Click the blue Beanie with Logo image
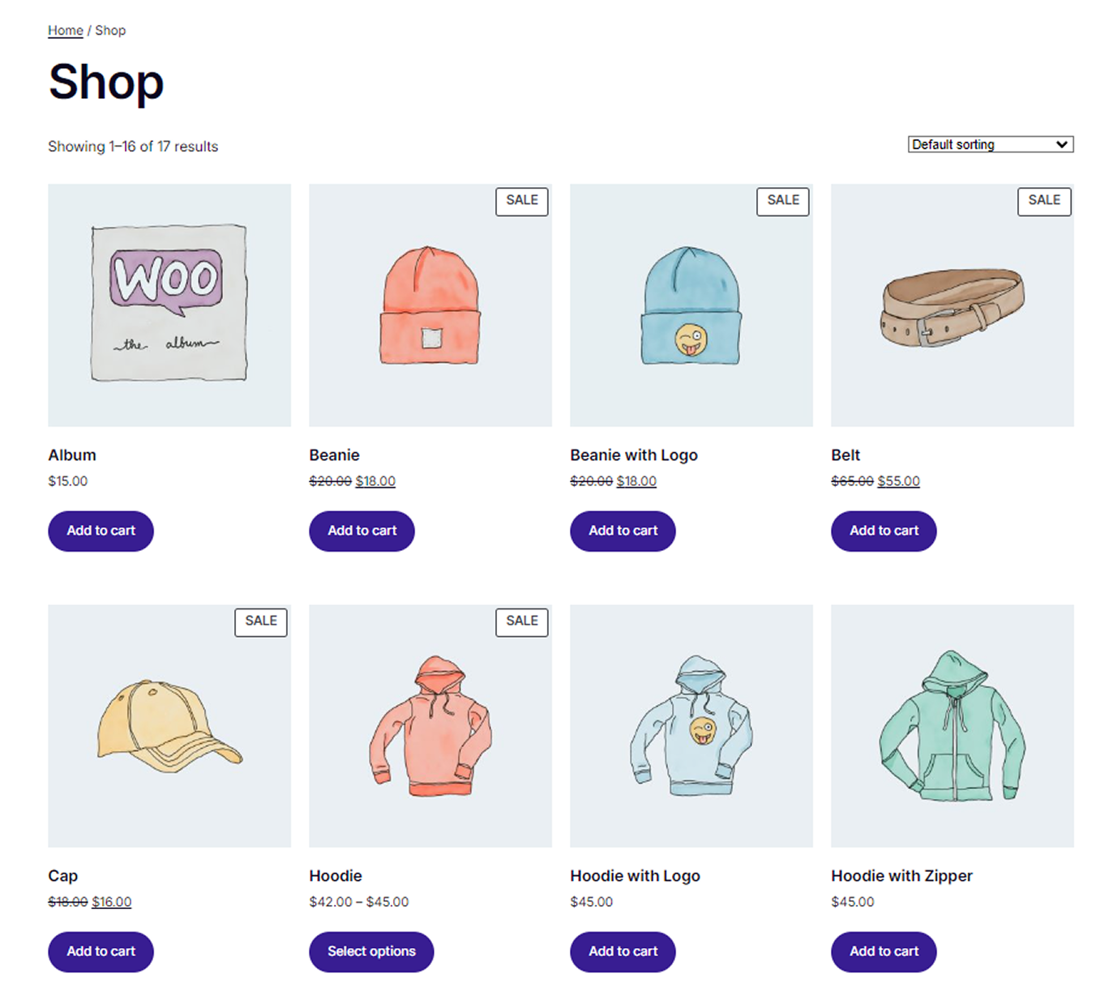The height and width of the screenshot is (999, 1113). pos(691,305)
